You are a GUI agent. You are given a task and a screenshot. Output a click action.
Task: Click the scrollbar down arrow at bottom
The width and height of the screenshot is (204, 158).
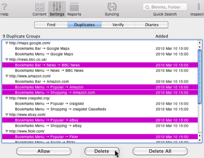[x=200, y=140]
